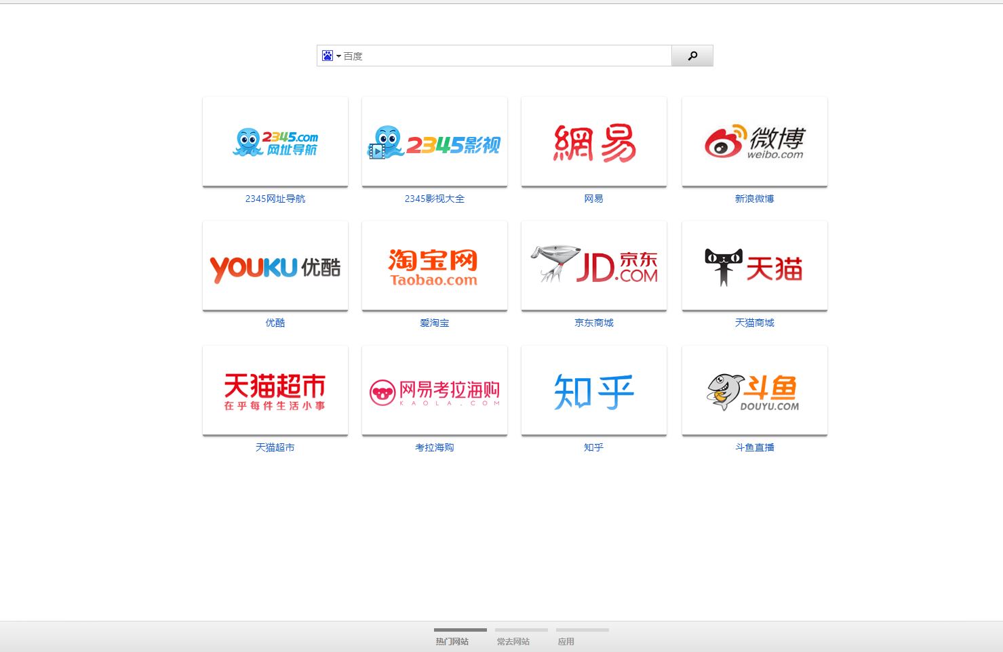Open the 2345网址导航 logo tile
This screenshot has height=652, width=1003.
275,141
